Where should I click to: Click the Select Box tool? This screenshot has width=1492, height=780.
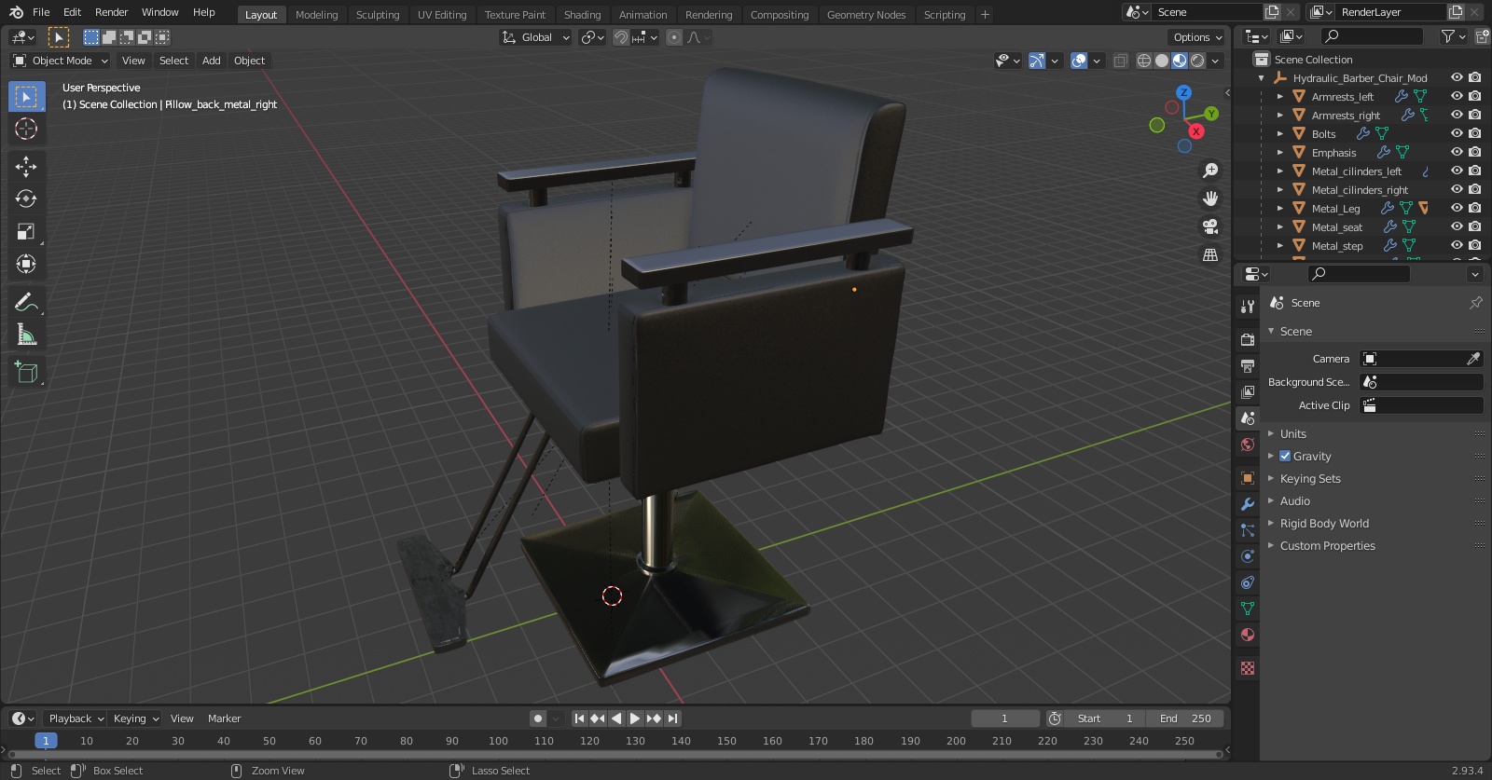pos(26,97)
